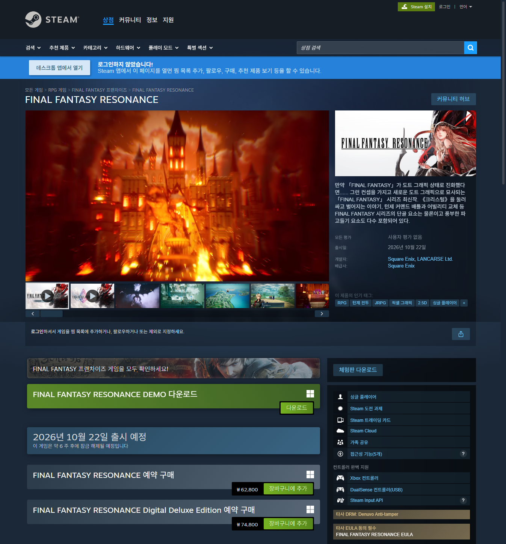Click the FINAL FANTASY 프랜차이즈 banner
Image resolution: width=506 pixels, height=544 pixels.
click(174, 368)
